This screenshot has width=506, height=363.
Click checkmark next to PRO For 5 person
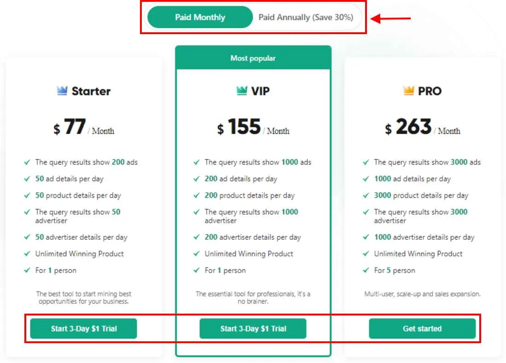coord(366,270)
